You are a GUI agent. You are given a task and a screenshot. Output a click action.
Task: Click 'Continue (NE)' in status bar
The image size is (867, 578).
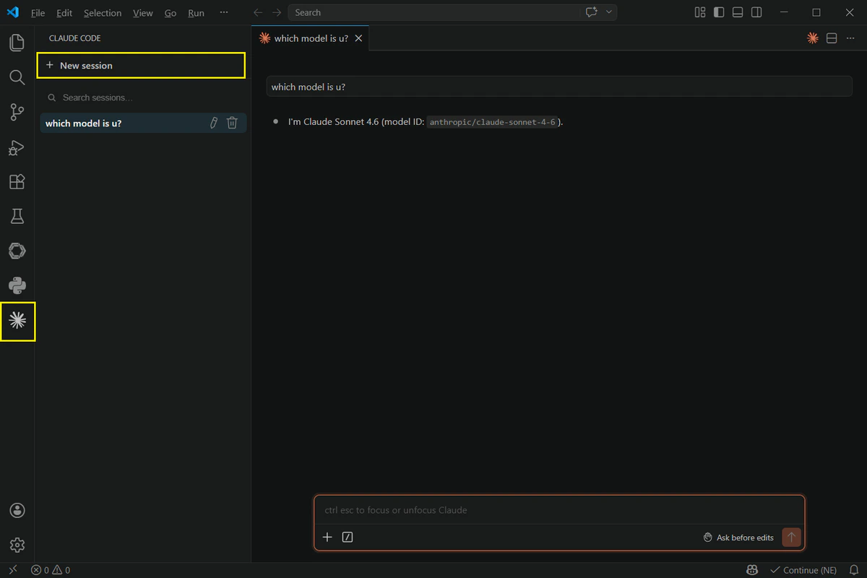click(x=803, y=570)
